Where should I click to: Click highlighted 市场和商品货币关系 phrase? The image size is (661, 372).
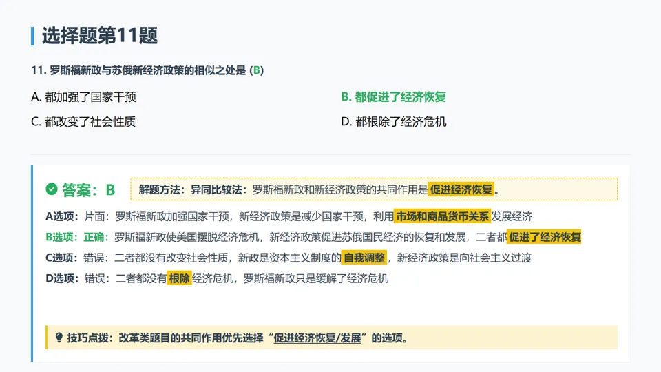pos(442,216)
